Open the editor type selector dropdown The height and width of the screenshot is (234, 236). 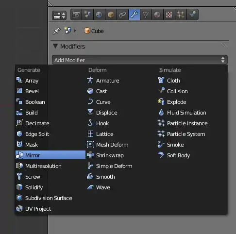(59, 16)
